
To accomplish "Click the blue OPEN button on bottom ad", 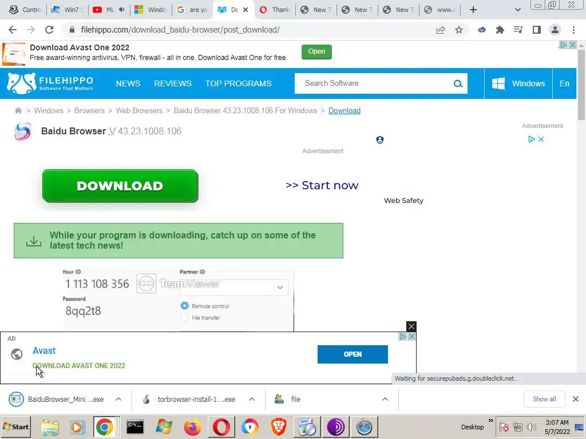I will click(x=353, y=354).
